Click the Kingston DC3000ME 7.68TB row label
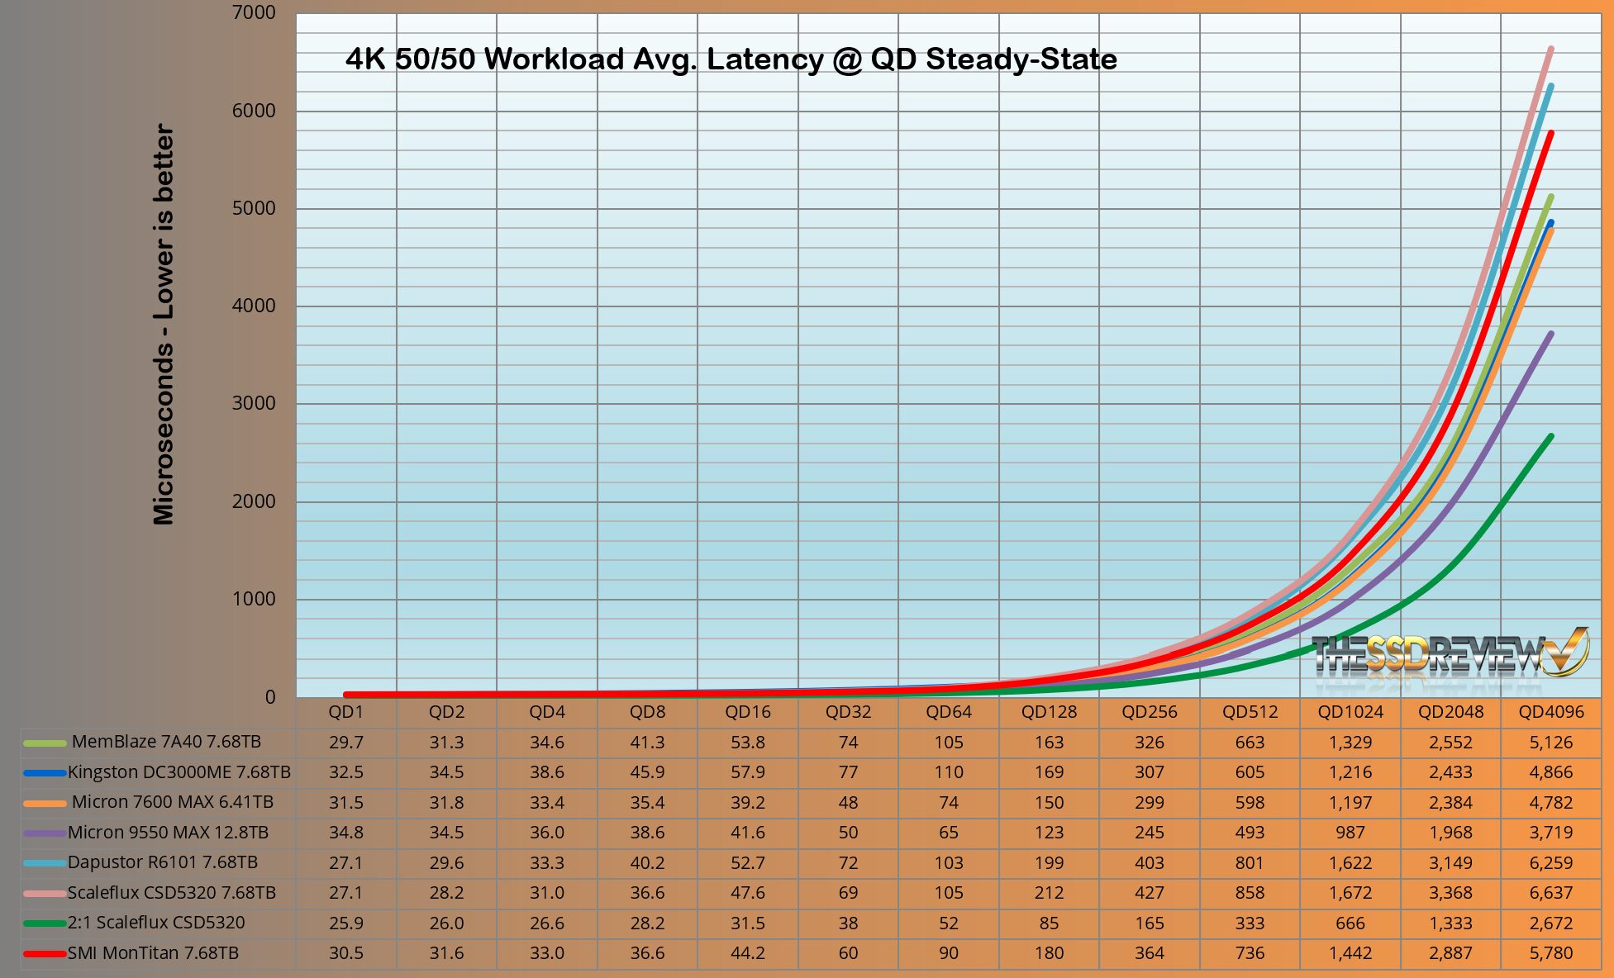The height and width of the screenshot is (978, 1614). pyautogui.click(x=179, y=772)
